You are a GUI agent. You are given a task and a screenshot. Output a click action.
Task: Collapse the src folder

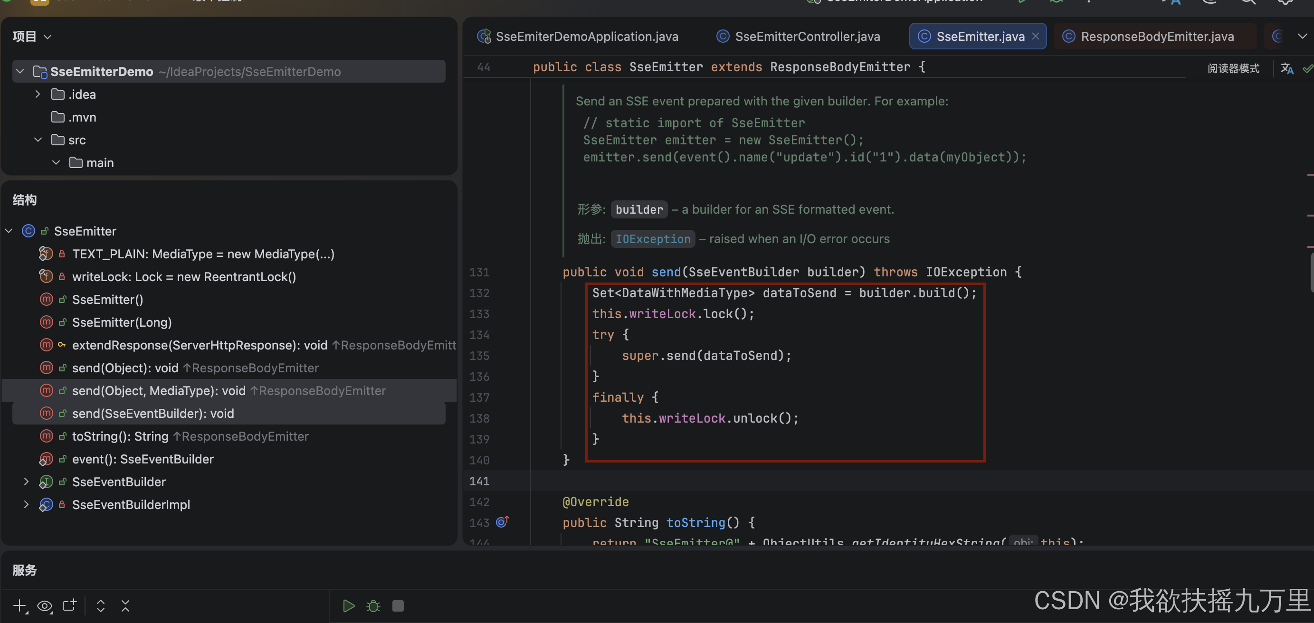point(38,140)
